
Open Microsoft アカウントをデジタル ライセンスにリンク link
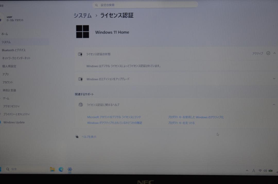click(x=114, y=117)
